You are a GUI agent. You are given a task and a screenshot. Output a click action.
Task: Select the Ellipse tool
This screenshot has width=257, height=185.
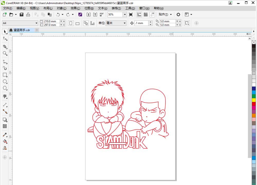5,81
